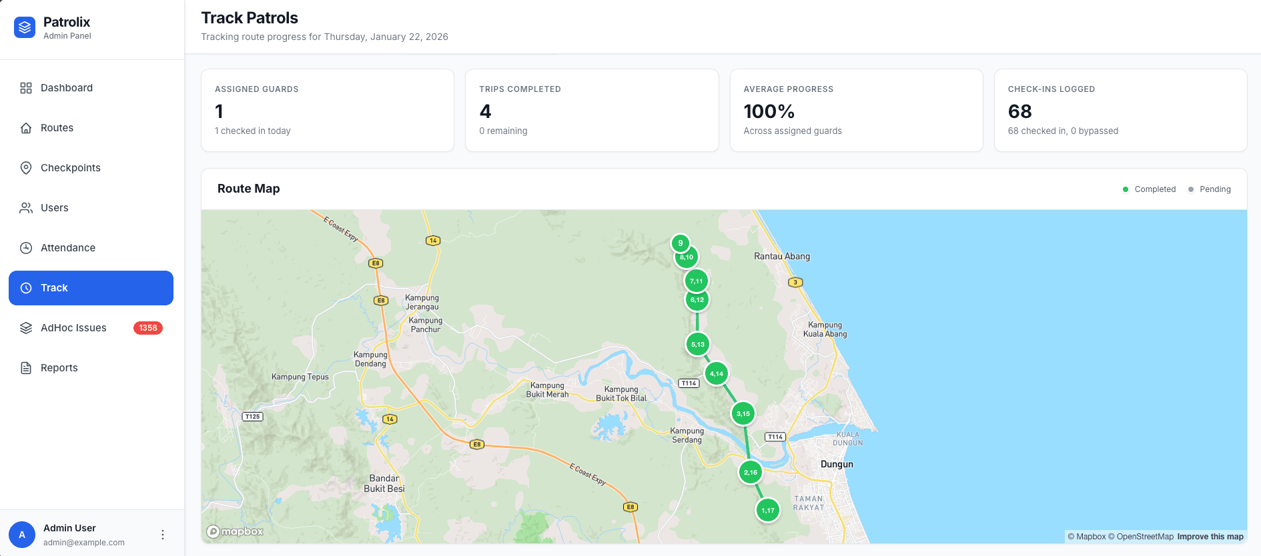Click the '0 remaining' text
This screenshot has width=1261, height=556.
(503, 131)
